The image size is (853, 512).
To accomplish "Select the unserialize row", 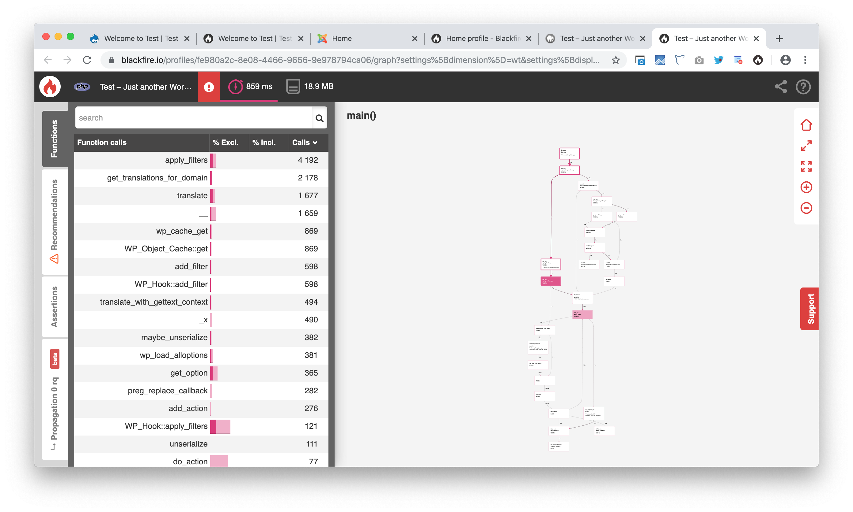I will click(x=201, y=444).
